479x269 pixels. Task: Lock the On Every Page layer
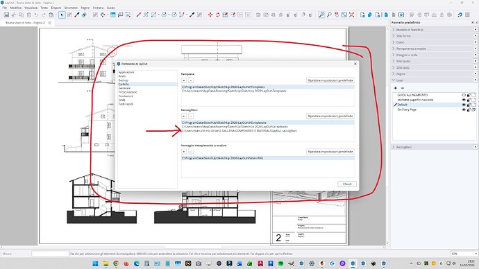tap(469, 110)
